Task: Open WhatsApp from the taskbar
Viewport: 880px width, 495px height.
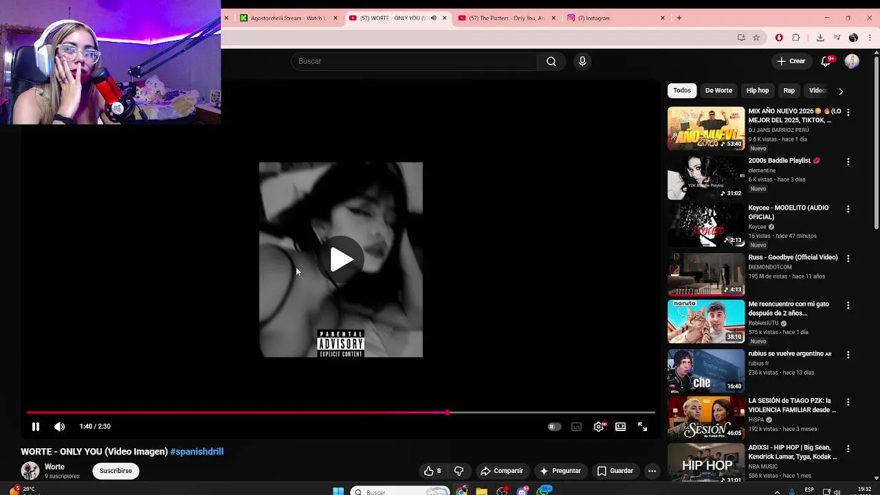Action: 544,492
